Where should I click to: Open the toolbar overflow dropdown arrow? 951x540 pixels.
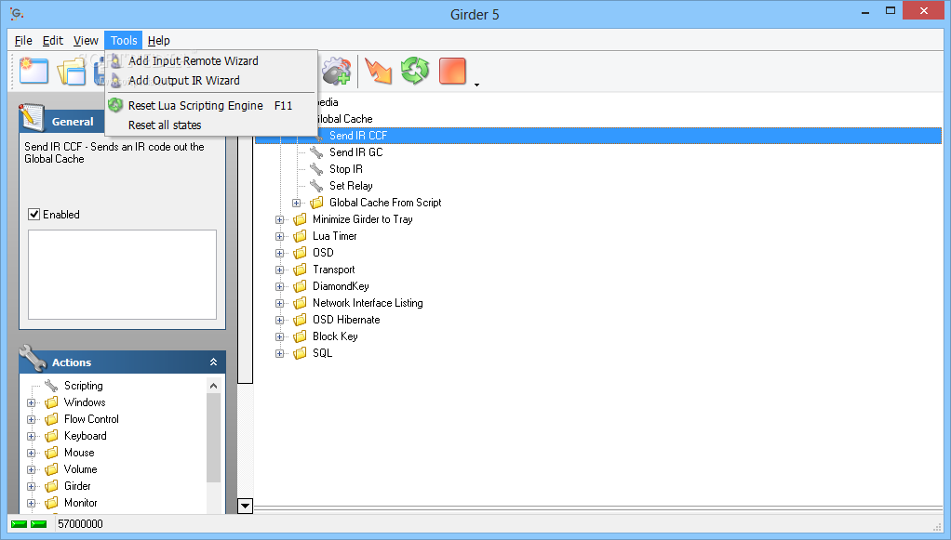coord(476,85)
